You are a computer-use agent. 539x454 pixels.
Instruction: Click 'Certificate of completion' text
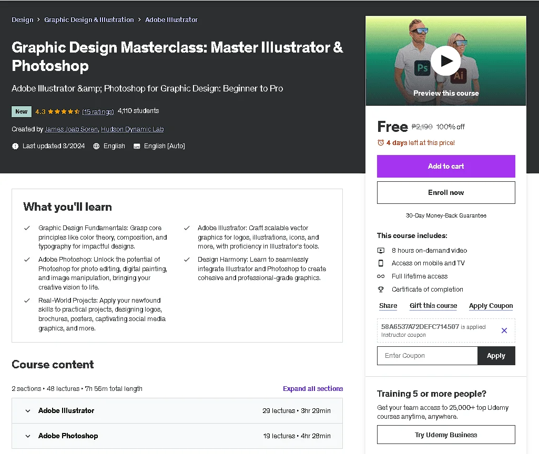pos(428,289)
